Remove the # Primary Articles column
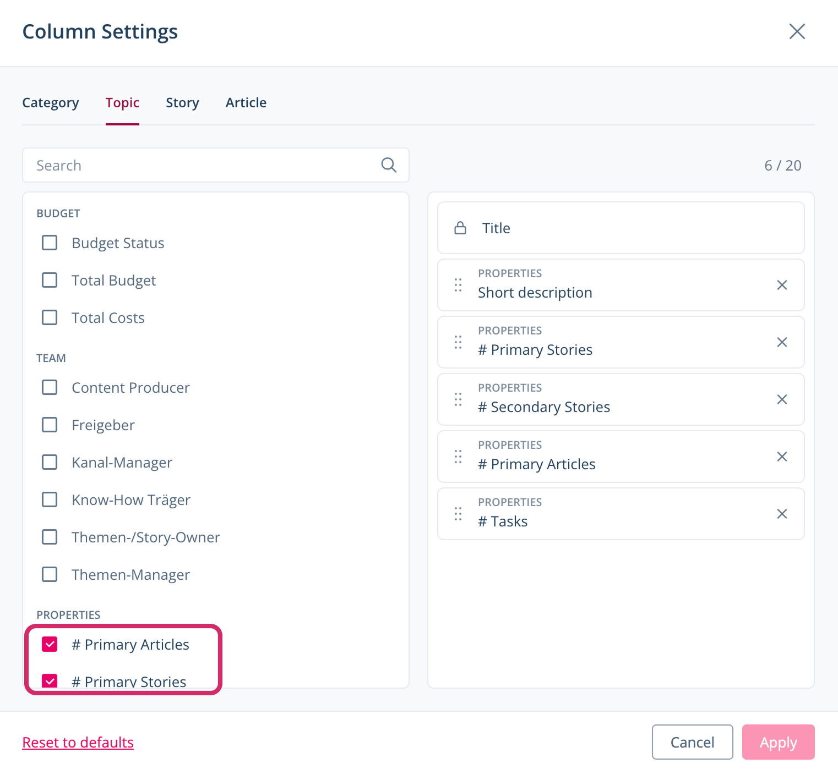Screen dimensions: 838x769 click(x=782, y=457)
